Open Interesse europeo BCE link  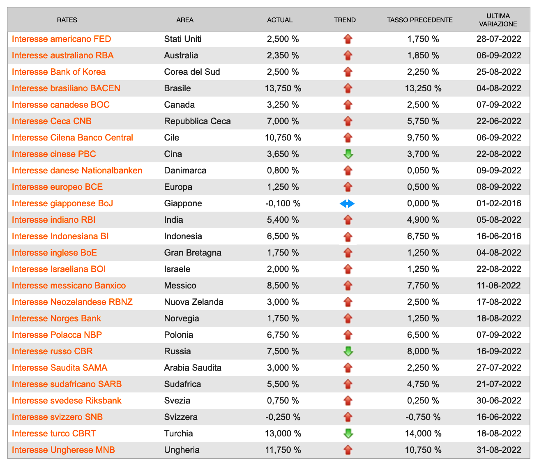(58, 187)
